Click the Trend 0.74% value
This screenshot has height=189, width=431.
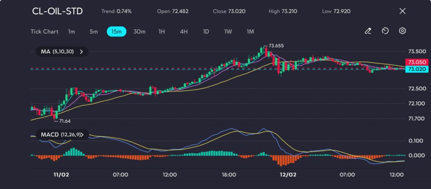[x=116, y=11]
